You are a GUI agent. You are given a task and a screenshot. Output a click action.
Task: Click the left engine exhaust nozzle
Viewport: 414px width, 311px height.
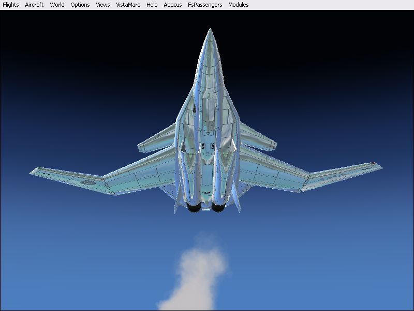(194, 207)
